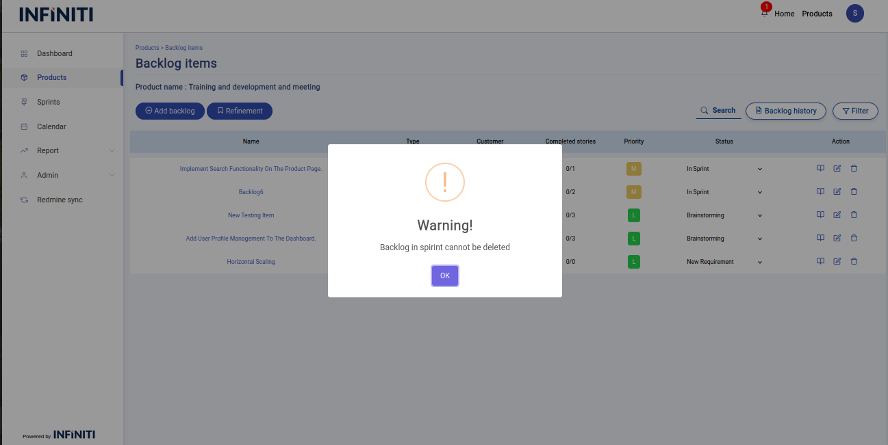Open the notification bell icon
The height and width of the screenshot is (445, 888).
pyautogui.click(x=765, y=13)
